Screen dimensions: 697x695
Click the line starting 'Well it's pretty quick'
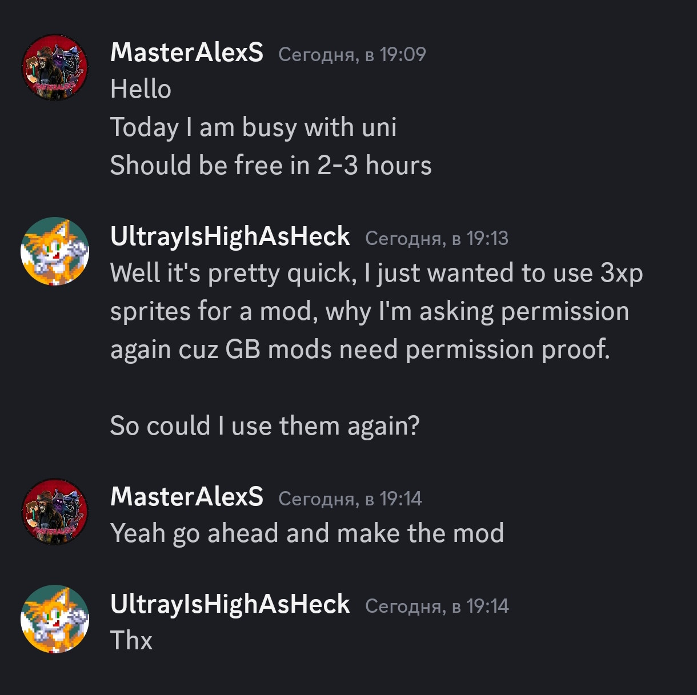[x=376, y=274]
